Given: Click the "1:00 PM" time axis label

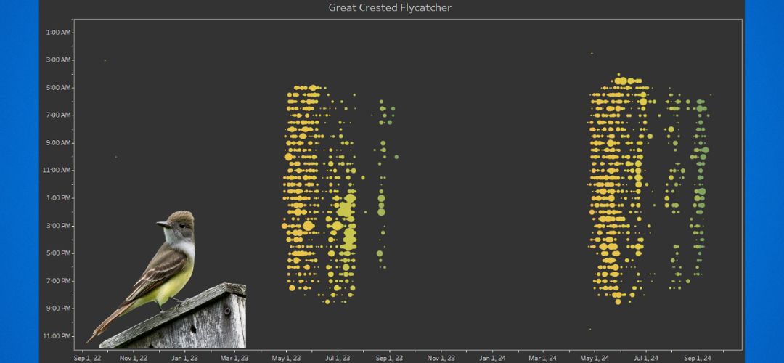Looking at the screenshot, I should 59,198.
